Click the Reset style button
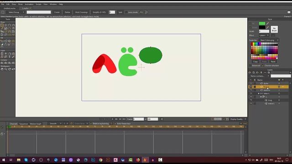Screen dimensions: 292x164 (x=273, y=61)
